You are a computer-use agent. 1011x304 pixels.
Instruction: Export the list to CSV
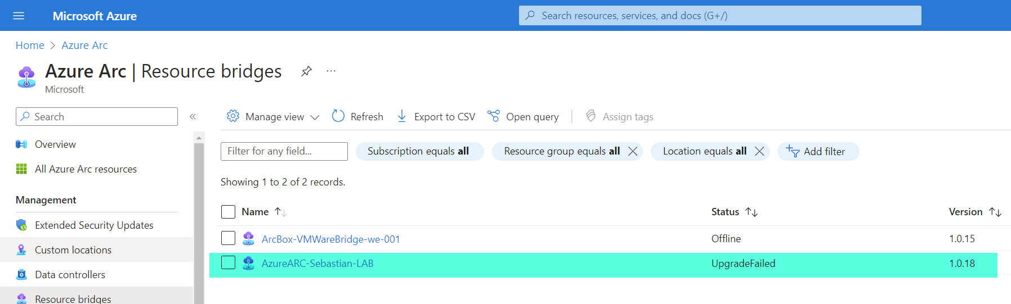tap(436, 116)
